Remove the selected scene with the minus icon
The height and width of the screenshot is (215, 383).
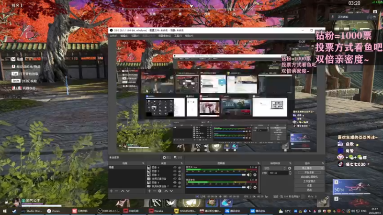click(x=116, y=191)
